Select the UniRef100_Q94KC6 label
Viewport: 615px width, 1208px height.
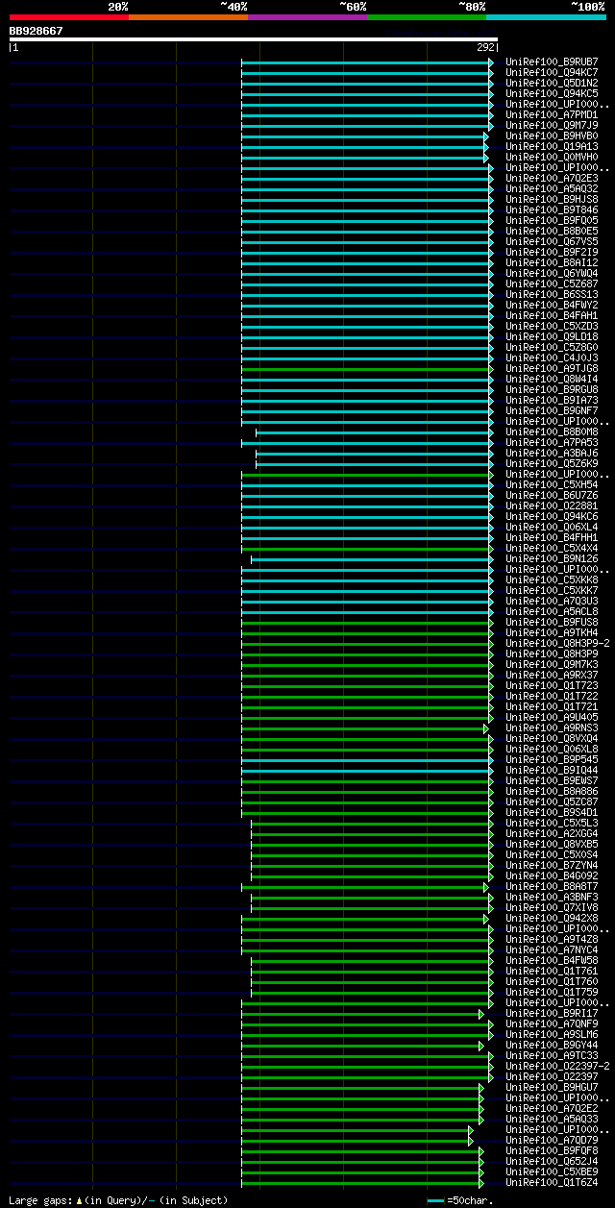[552, 516]
